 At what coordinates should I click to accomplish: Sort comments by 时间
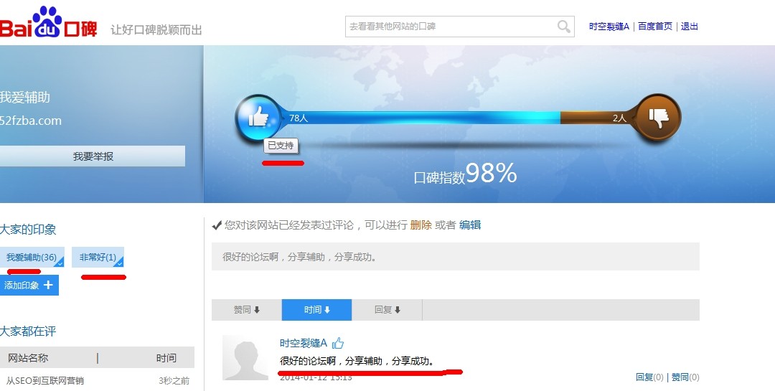tap(317, 310)
